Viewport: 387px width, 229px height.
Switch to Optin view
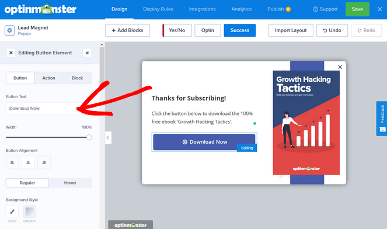208,30
